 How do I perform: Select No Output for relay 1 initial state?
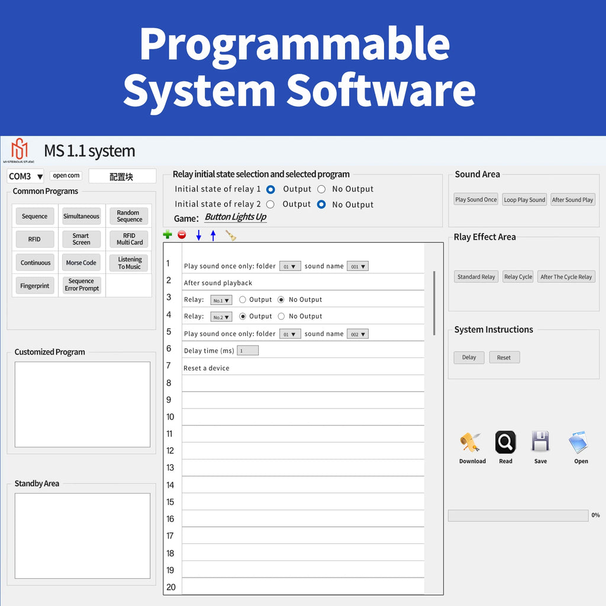(x=321, y=189)
